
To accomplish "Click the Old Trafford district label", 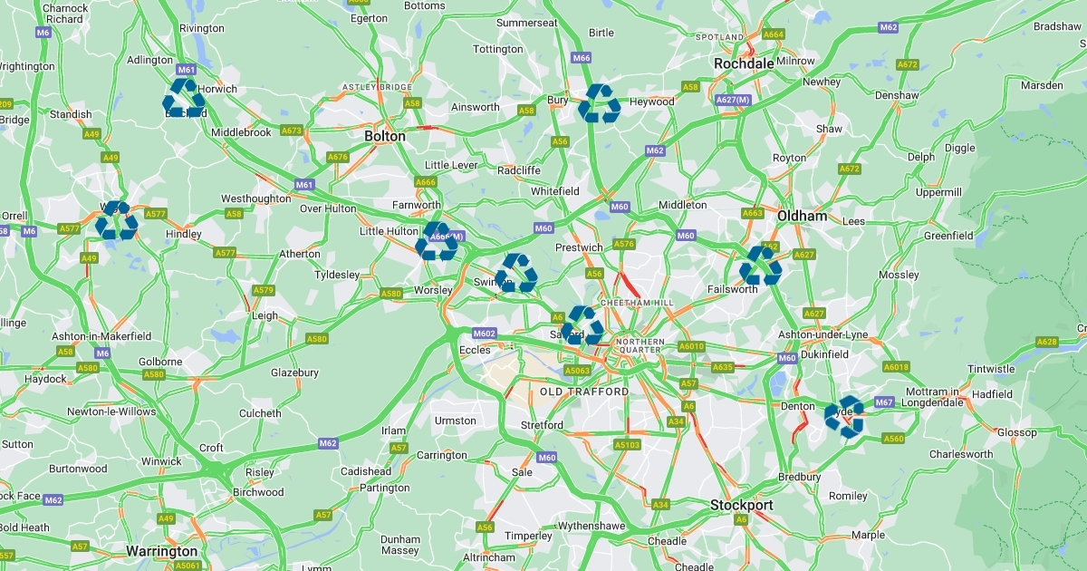I will point(584,392).
